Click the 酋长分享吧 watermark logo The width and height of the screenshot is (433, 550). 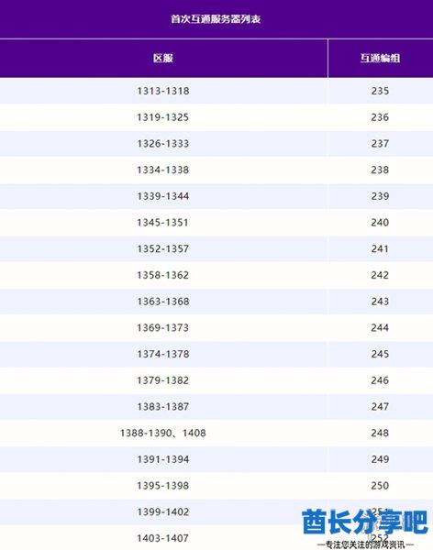click(x=365, y=523)
